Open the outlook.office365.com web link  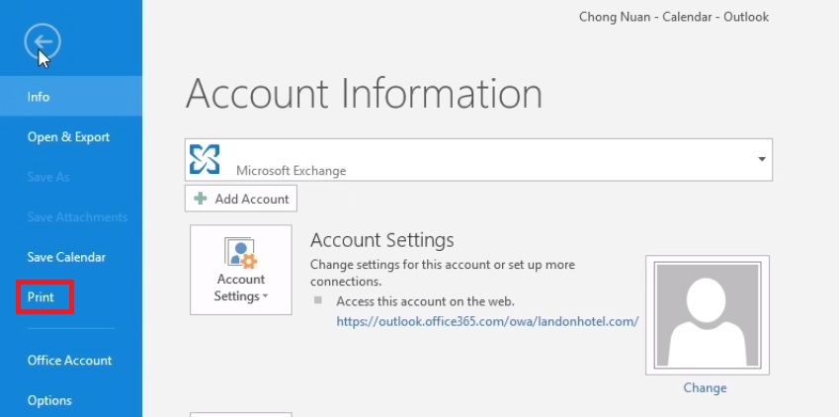pyautogui.click(x=487, y=321)
